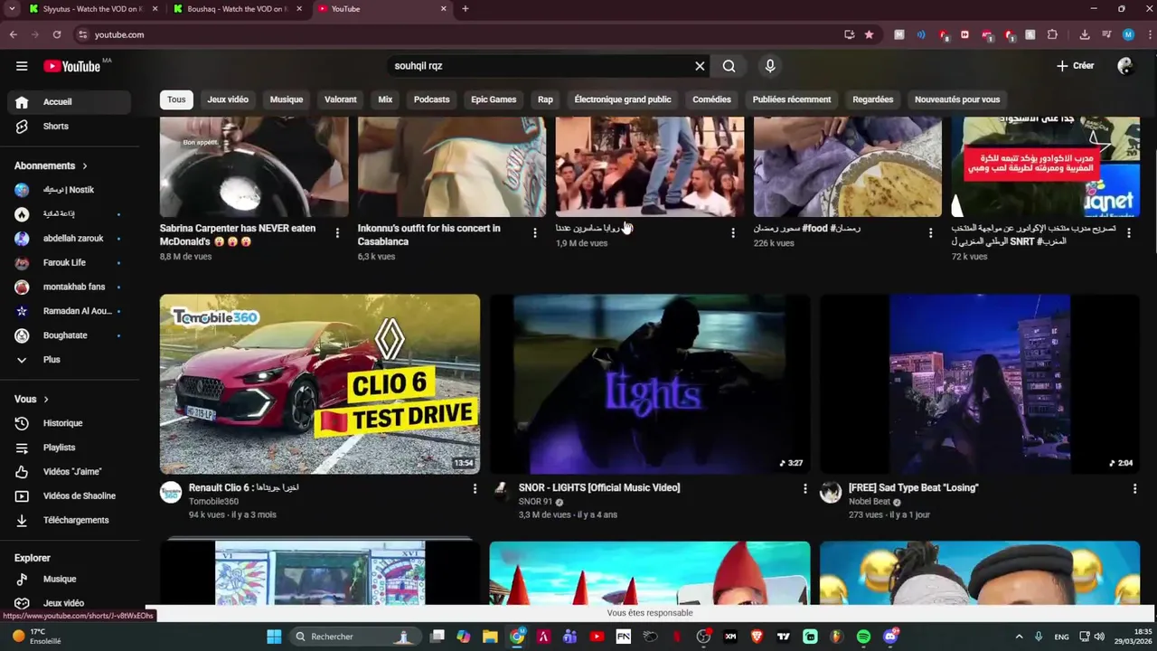Click the search box containing souhqil rqz

[x=541, y=66]
